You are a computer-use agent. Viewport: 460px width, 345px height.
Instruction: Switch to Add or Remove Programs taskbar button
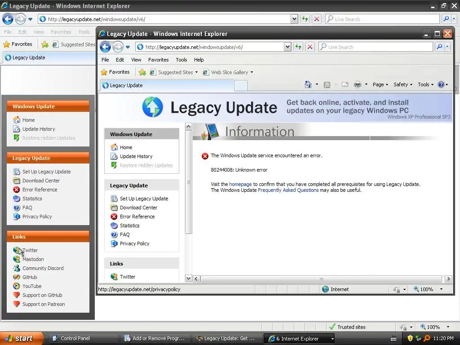[x=155, y=338]
